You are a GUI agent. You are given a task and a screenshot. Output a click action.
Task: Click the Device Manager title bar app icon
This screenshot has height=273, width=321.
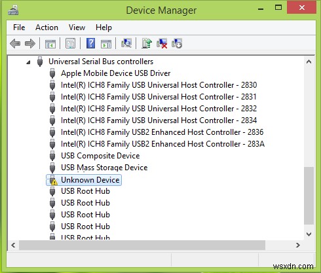tap(13, 10)
